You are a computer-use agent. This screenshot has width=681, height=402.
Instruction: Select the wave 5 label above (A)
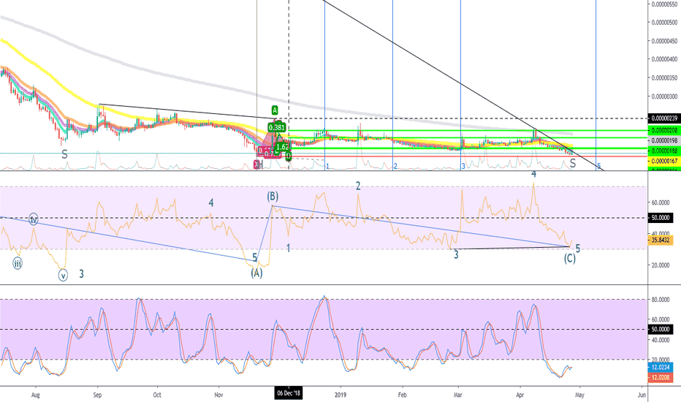(x=255, y=257)
